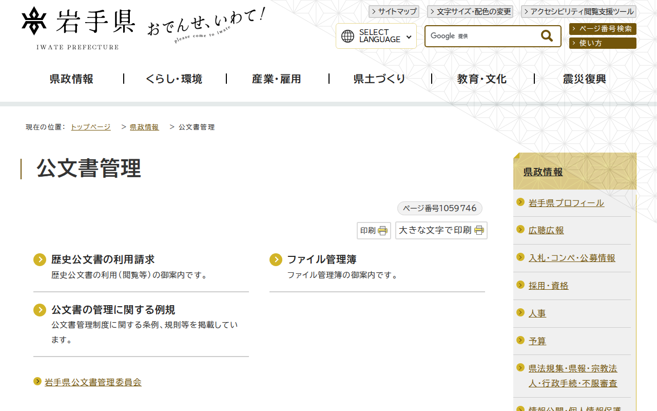Open sidebar link 採用・資格
Screen dimensions: 657x411
pos(549,286)
